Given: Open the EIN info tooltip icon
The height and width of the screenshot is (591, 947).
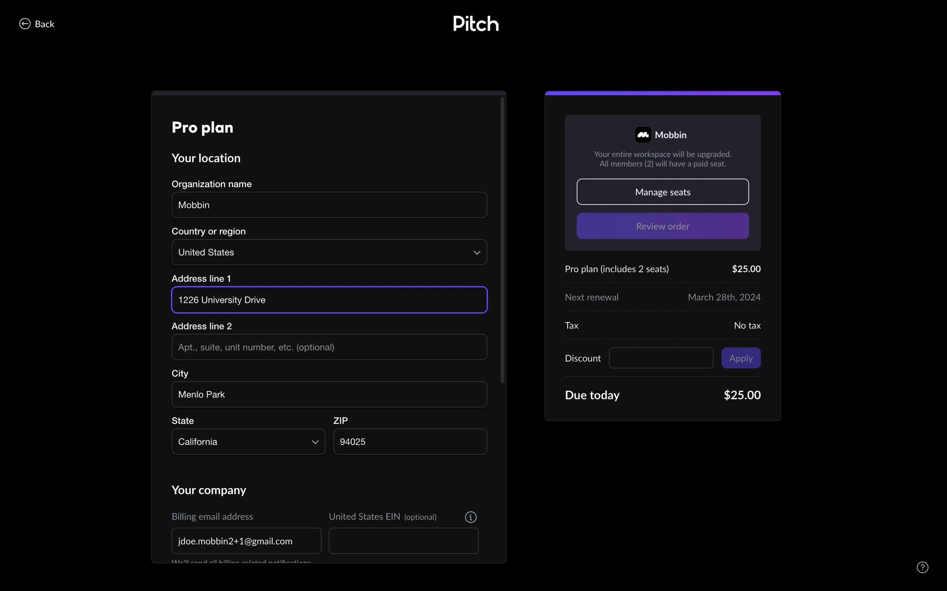Looking at the screenshot, I should (471, 517).
